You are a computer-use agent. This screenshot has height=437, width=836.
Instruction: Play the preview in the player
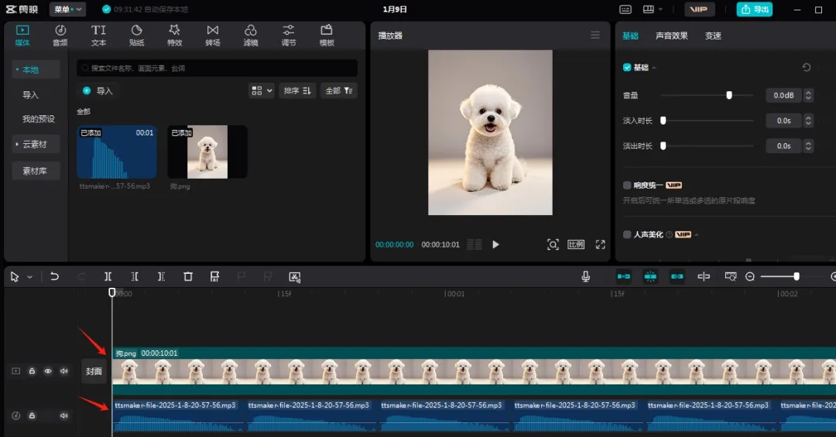point(495,244)
